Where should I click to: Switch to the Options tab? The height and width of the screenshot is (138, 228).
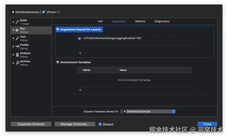(x=140, y=21)
